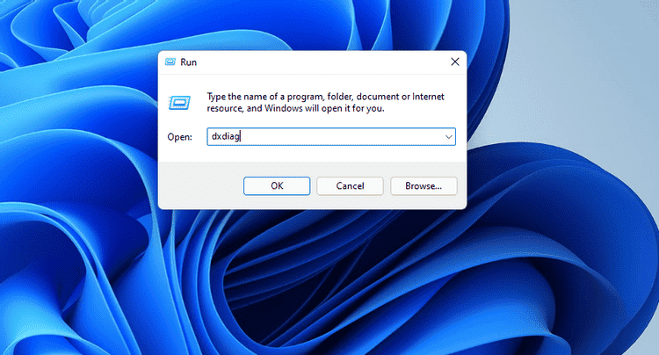Expand the Open combo box dropdown arrow

pos(448,137)
